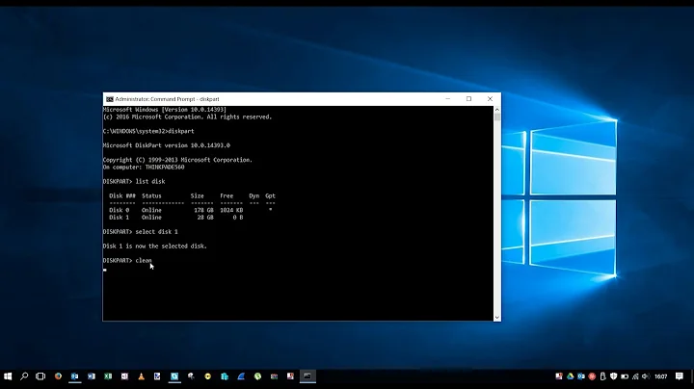
Task: Launch VLC media player cone icon
Action: click(x=141, y=376)
